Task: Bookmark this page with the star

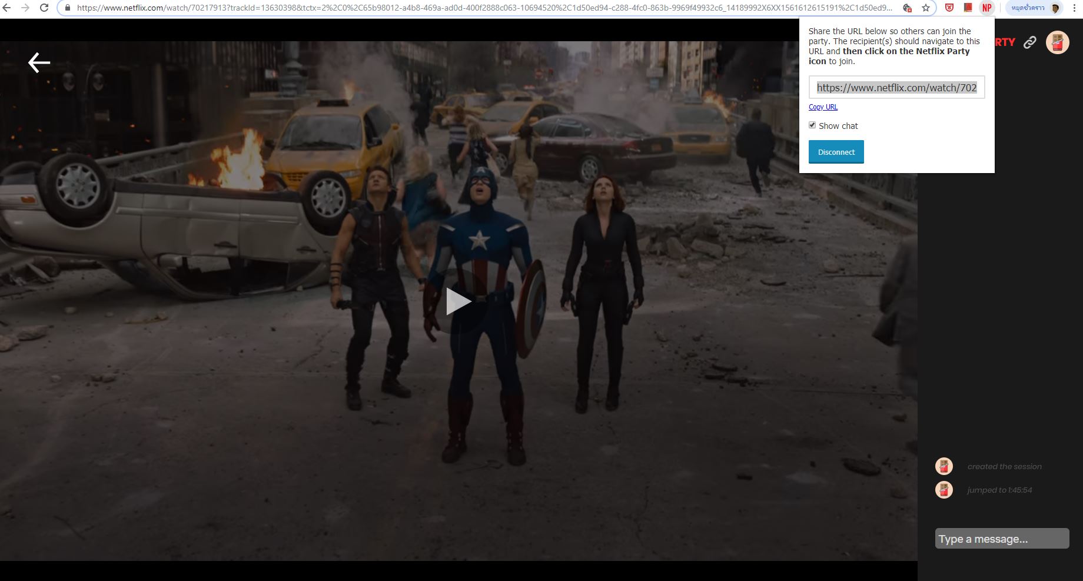Action: 926,8
